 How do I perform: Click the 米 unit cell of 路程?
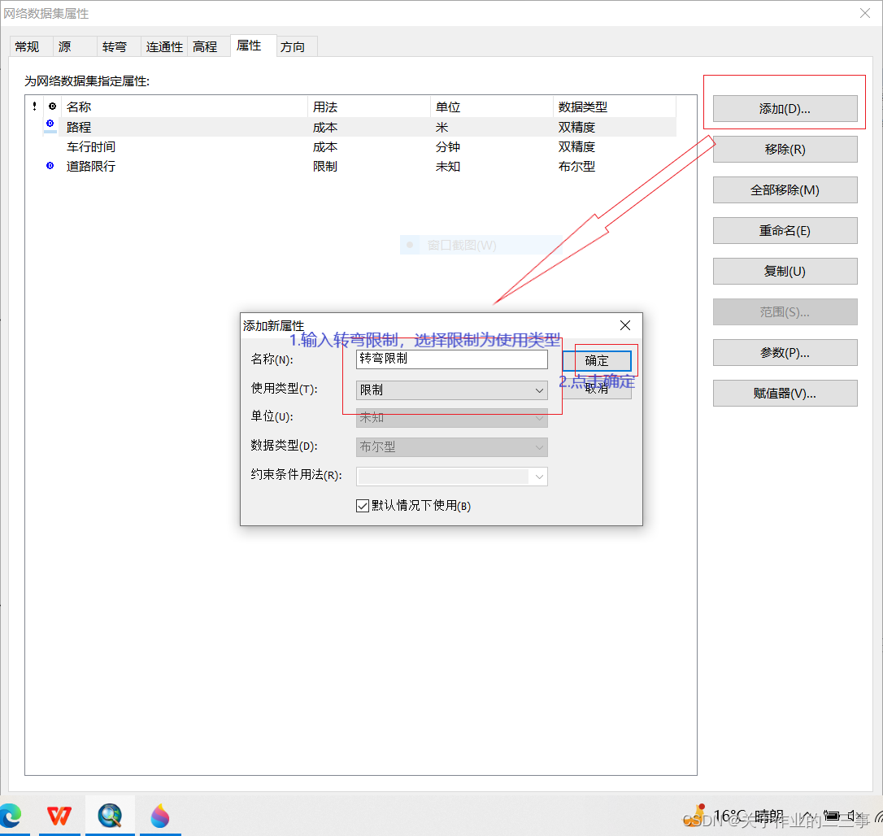[441, 127]
